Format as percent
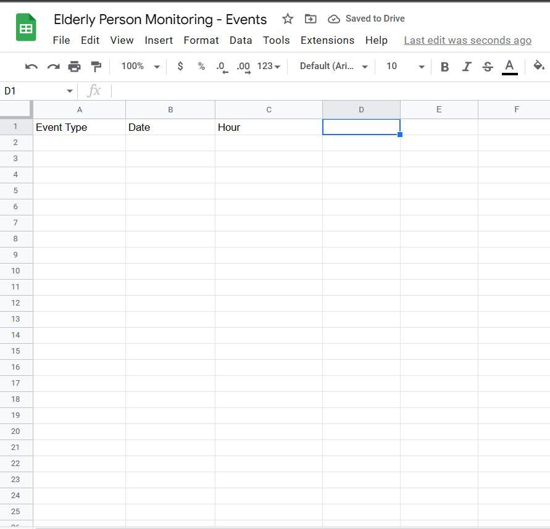Screen dimensions: 550x529 coord(201,66)
